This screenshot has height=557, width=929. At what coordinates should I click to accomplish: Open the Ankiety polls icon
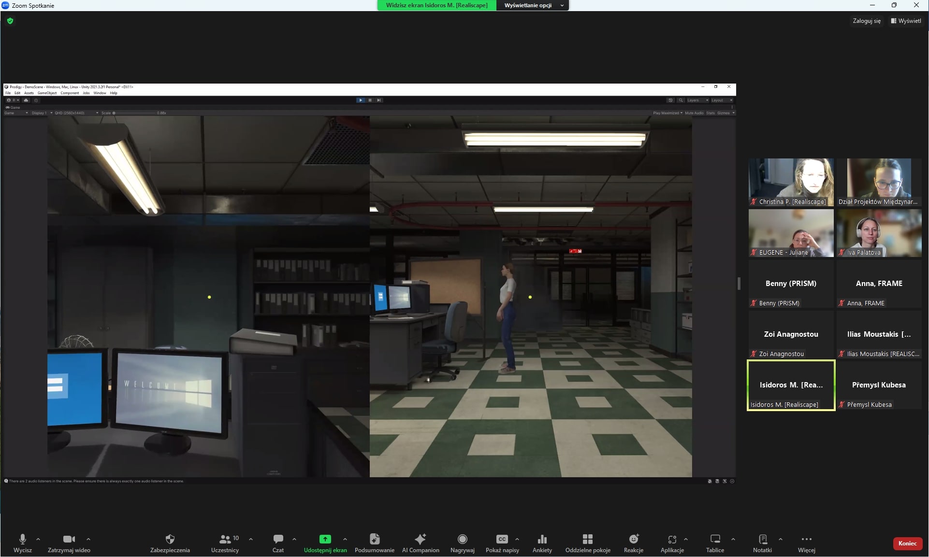click(x=542, y=539)
